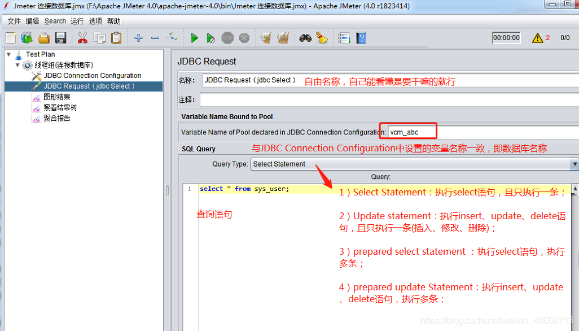The width and height of the screenshot is (579, 331).
Task: Open the 选项 menu
Action: click(x=95, y=21)
